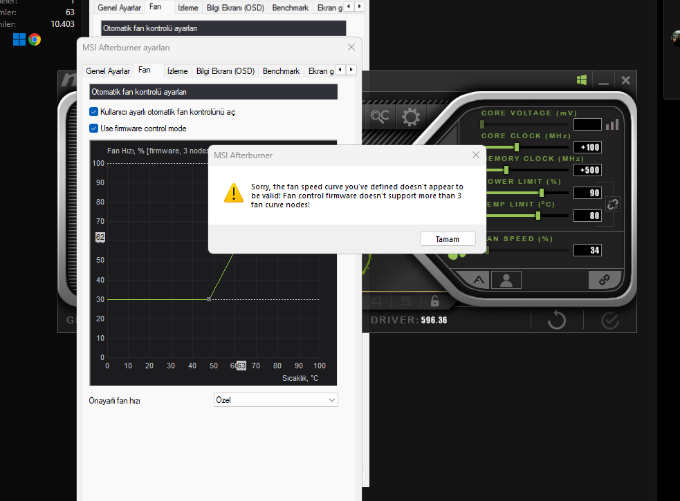Click the voltage curve bars icon
This screenshot has height=501, width=680.
coord(612,125)
